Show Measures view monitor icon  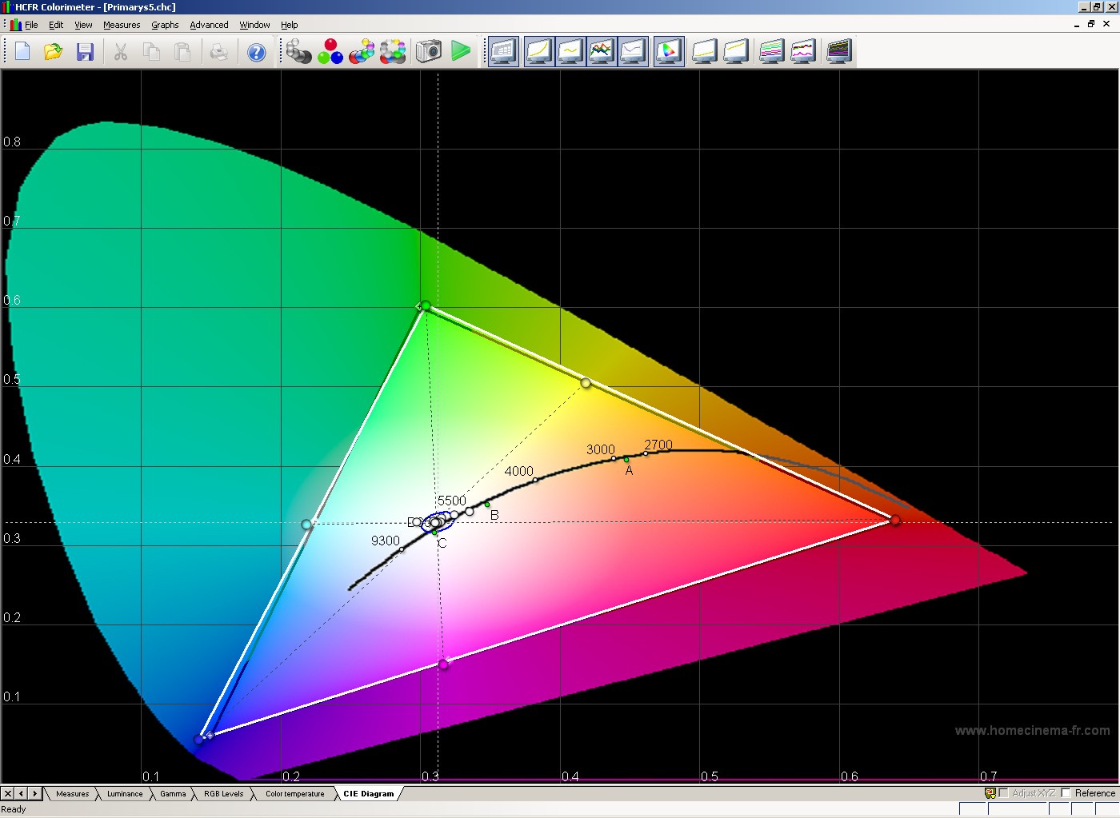(503, 52)
